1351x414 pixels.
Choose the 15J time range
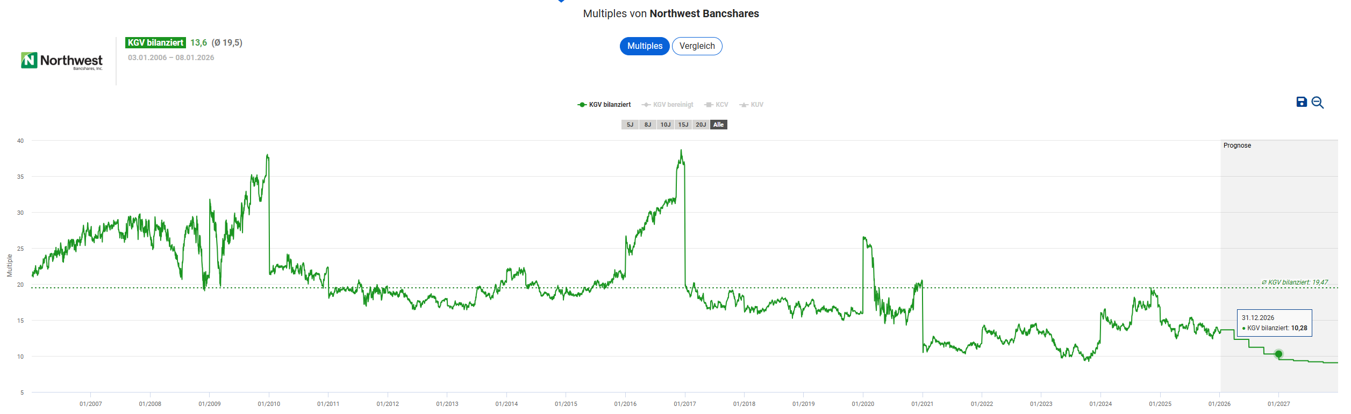point(683,125)
